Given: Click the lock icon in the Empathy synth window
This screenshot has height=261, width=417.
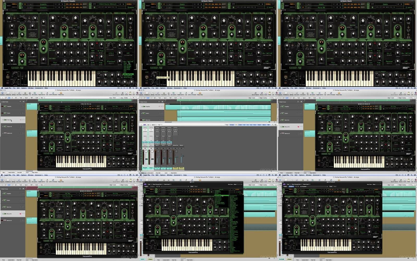Looking at the screenshot, I should [x=94, y=7].
